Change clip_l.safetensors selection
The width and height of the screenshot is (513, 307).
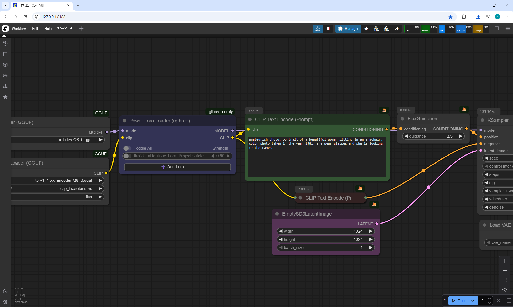coord(76,189)
